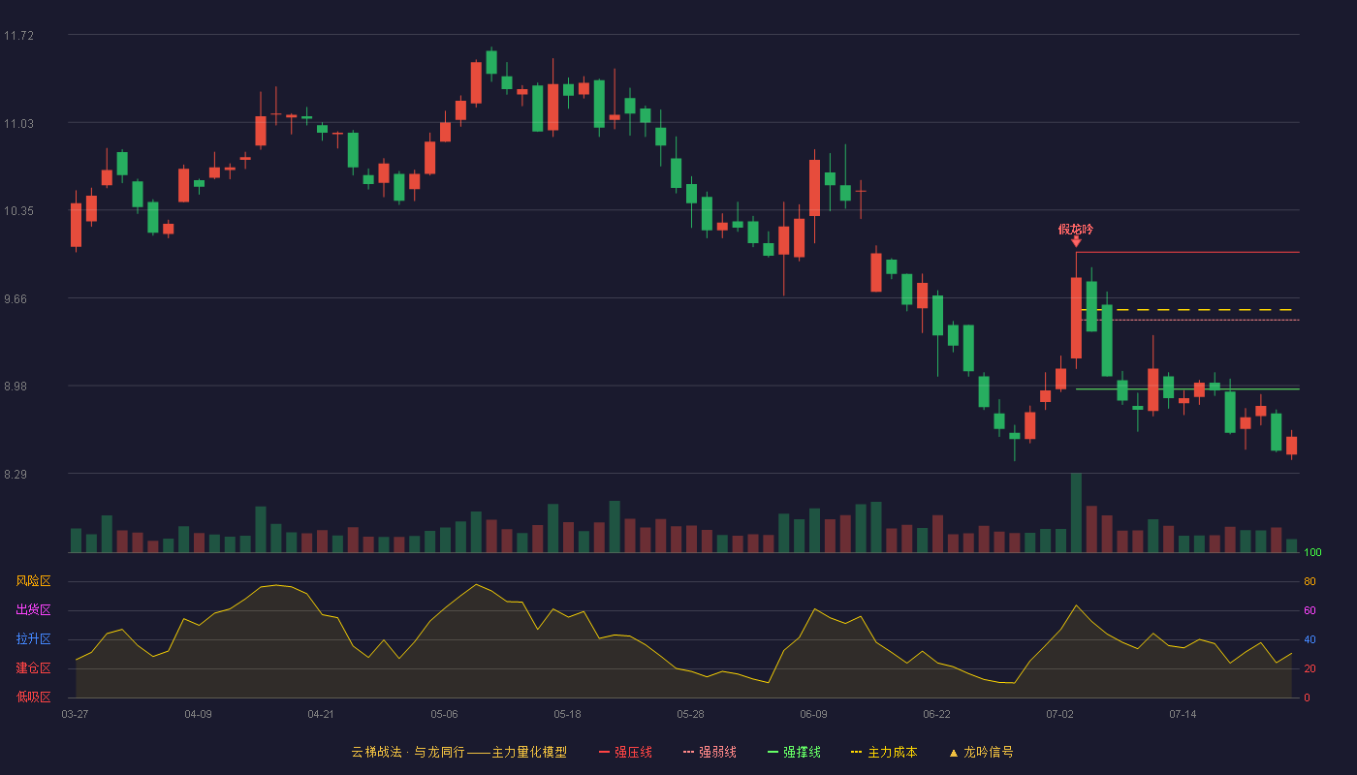
Task: Click the 11.72 price axis label
Action: (x=18, y=36)
